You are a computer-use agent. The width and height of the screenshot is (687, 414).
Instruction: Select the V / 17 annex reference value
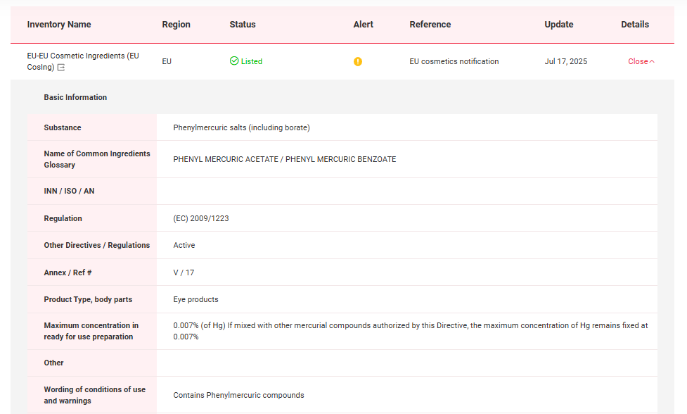(x=184, y=272)
